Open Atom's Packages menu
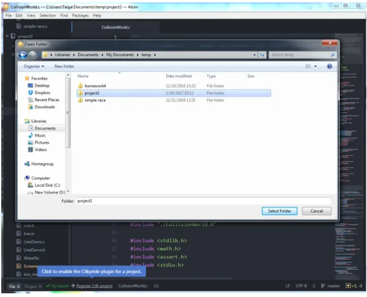This screenshot has height=297, width=367. (80, 16)
